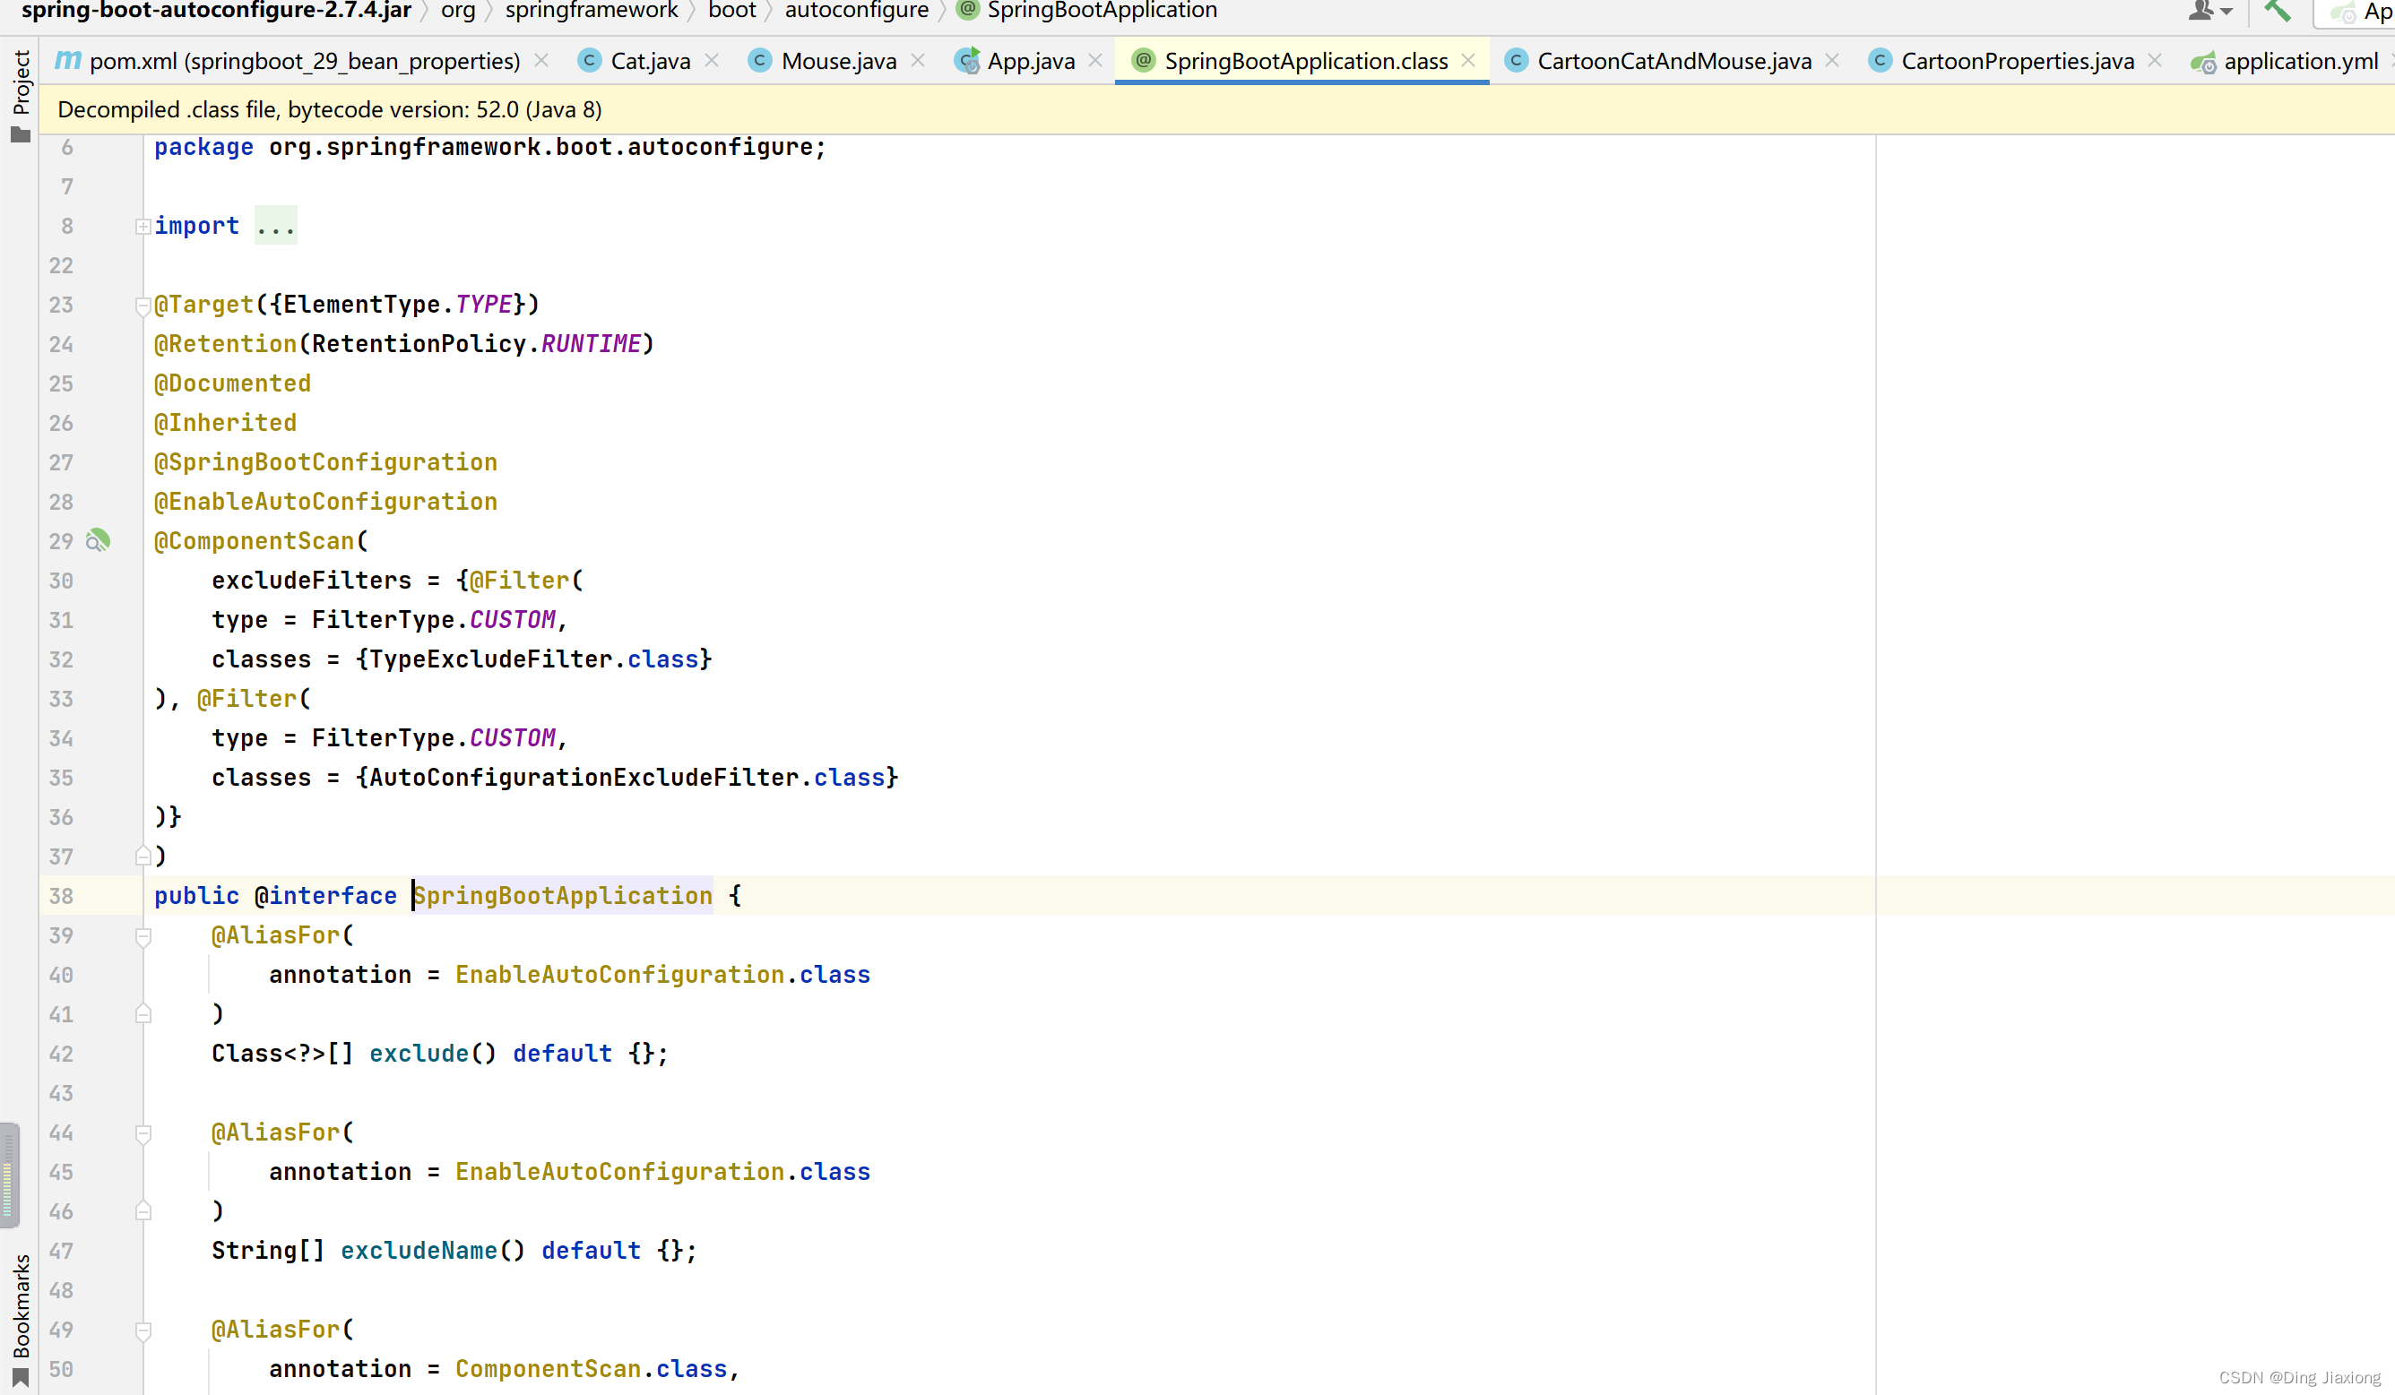Close the SpringBootApplication.class tab

click(x=1468, y=61)
